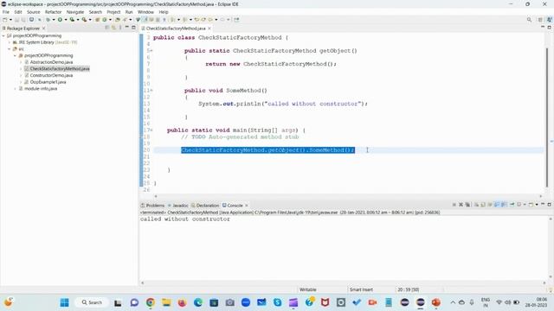Viewport: 554px width, 311px height.
Task: Open the Run menu
Action: [129, 12]
